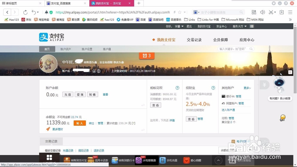Image resolution: width=297 pixels, height=167 pixels.
Task: Open undo arrow dropdown caret
Action: pos(38,12)
